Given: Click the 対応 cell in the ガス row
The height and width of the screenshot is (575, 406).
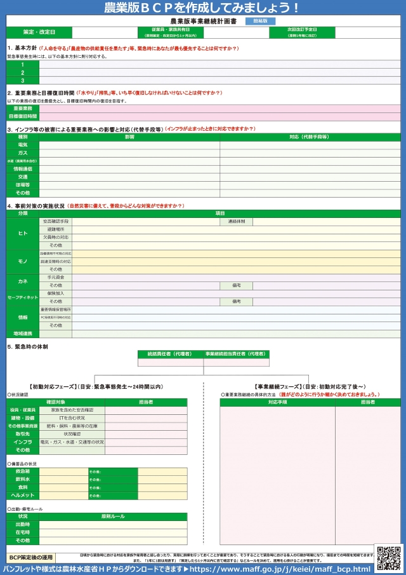Looking at the screenshot, I should click(310, 153).
